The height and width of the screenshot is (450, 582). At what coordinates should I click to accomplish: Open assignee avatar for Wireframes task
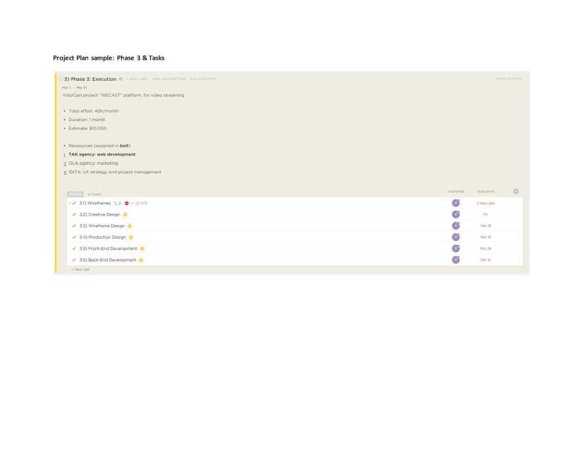tap(456, 203)
